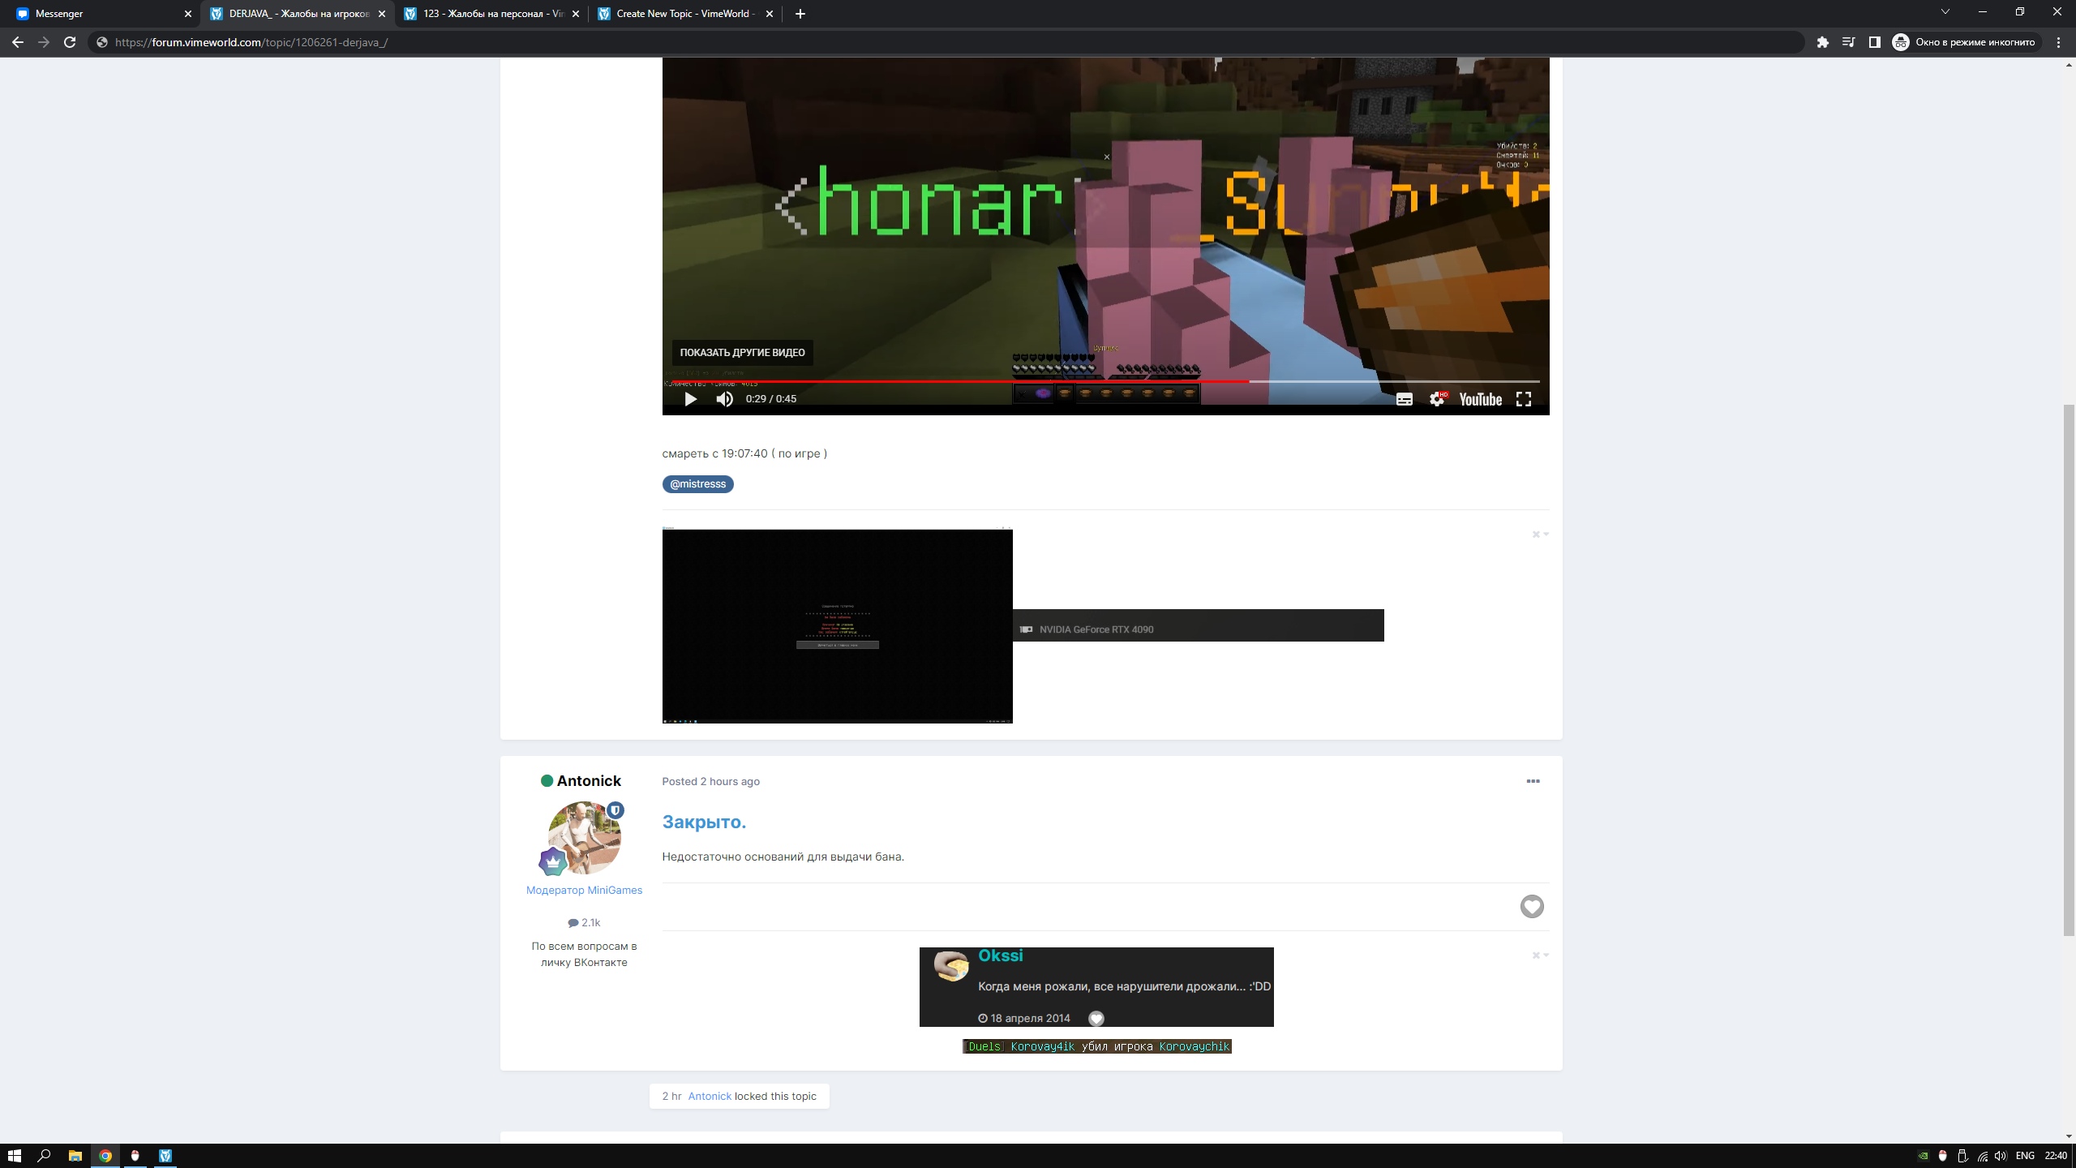Open @mistresss mention link

697,484
